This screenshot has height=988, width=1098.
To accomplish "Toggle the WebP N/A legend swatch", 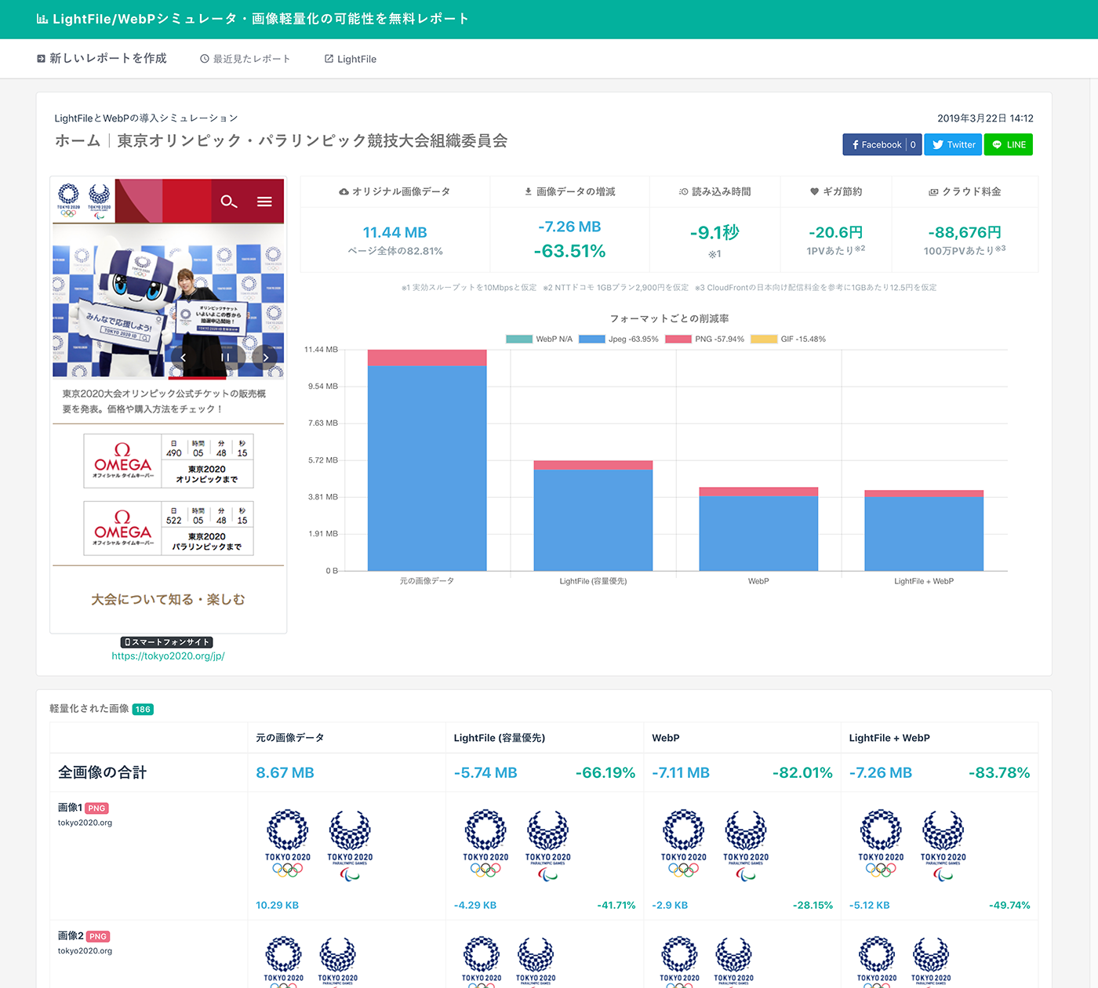I will 519,340.
